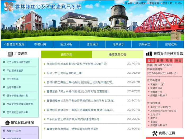
Task: Click the 主要選單 document icon
Action: coord(10,54)
